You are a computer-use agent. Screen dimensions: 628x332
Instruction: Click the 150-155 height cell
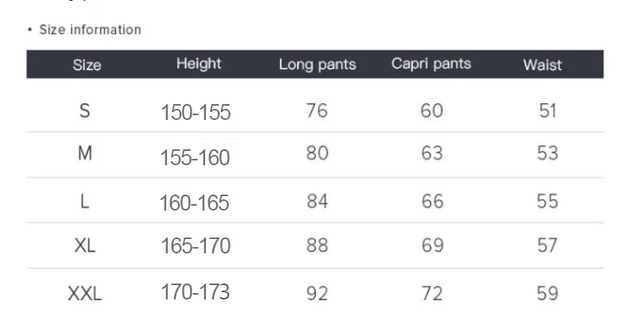pyautogui.click(x=196, y=113)
